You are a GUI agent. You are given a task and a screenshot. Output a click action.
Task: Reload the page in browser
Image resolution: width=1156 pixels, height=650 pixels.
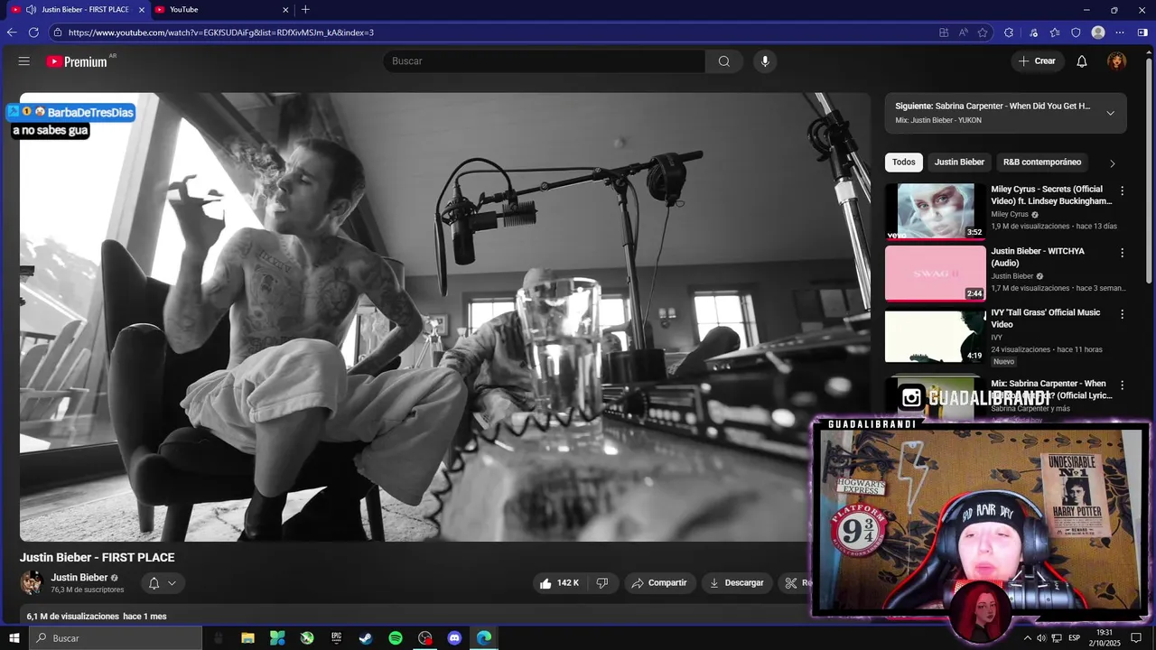click(34, 32)
